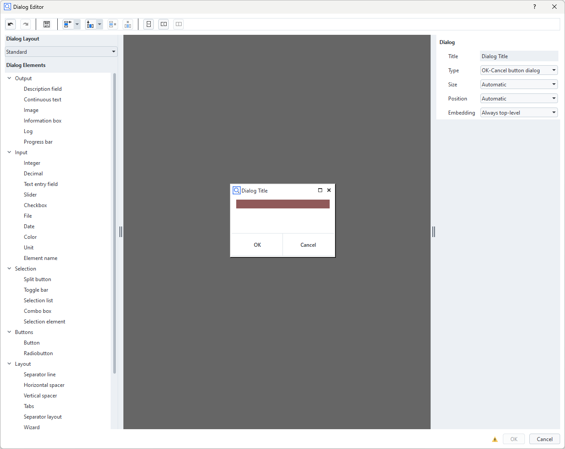Screen dimensions: 565x449
Task: Open the Embedding dropdown
Action: [x=519, y=113]
